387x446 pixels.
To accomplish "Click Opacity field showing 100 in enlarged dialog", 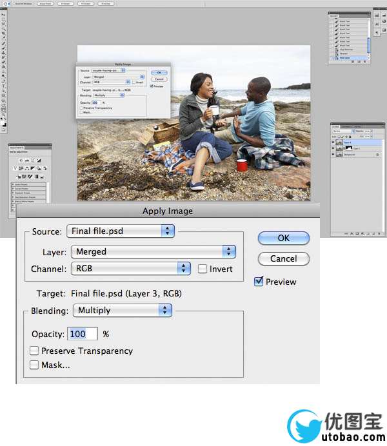I will 83,334.
